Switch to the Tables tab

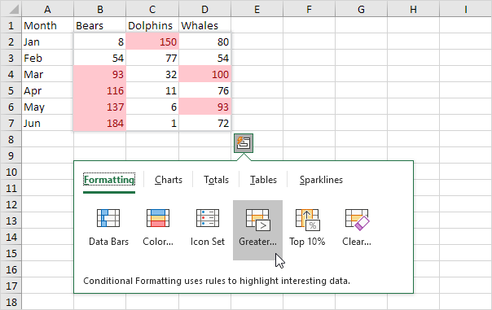(x=263, y=180)
